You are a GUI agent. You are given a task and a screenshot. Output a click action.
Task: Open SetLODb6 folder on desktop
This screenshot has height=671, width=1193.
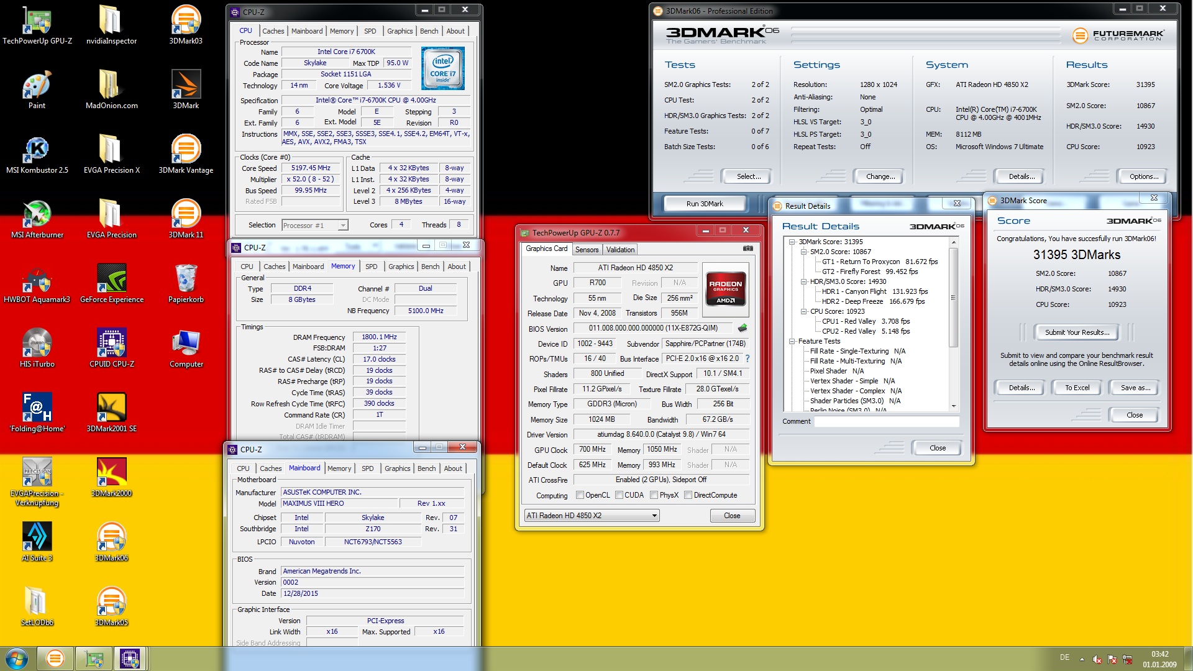(37, 607)
